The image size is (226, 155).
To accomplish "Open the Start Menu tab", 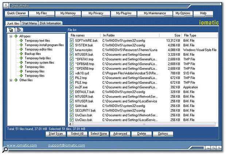I will (30, 23).
